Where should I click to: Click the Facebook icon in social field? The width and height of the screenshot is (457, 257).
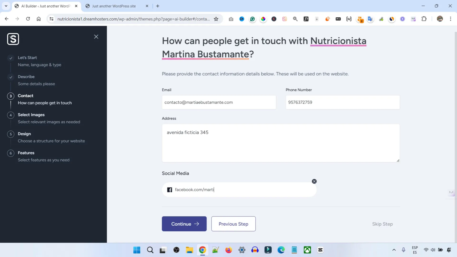pos(170,190)
